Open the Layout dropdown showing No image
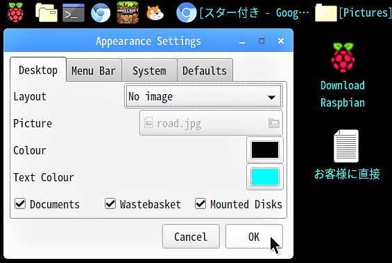 [x=203, y=96]
